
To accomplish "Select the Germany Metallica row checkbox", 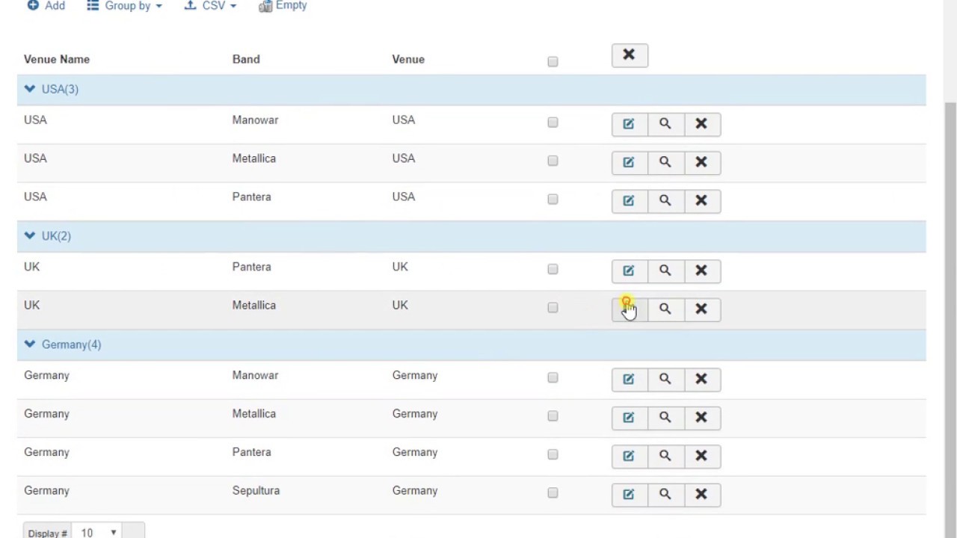I will click(553, 416).
